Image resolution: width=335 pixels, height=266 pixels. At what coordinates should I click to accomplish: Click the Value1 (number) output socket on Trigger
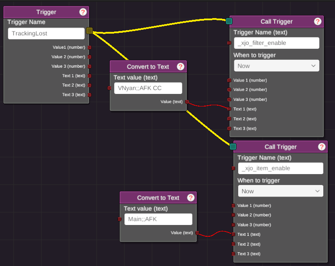coord(90,47)
